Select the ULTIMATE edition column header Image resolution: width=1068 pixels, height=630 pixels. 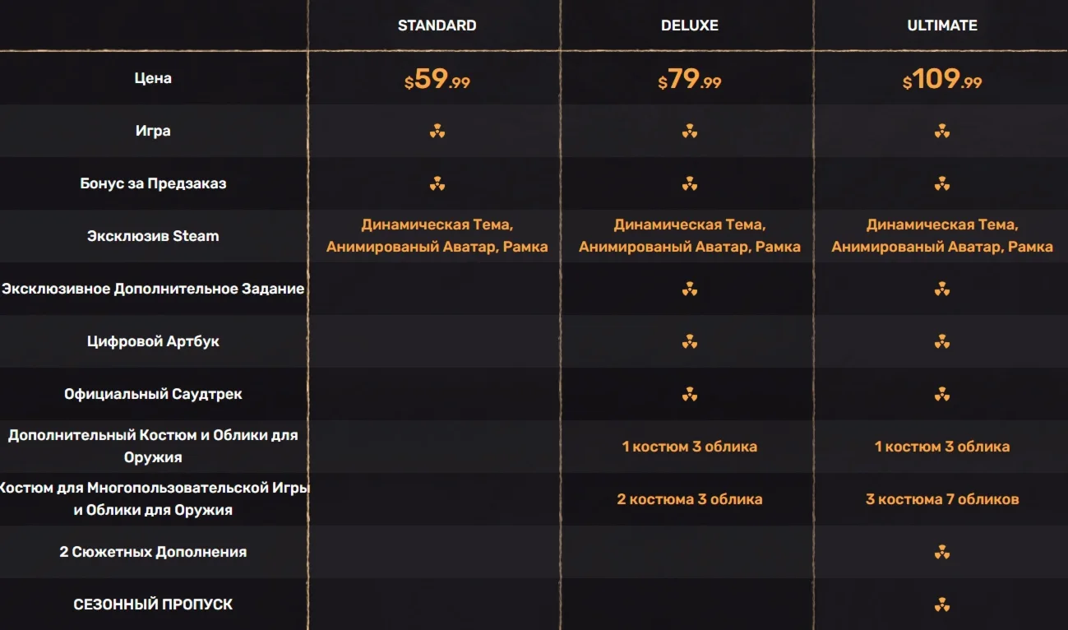(942, 25)
